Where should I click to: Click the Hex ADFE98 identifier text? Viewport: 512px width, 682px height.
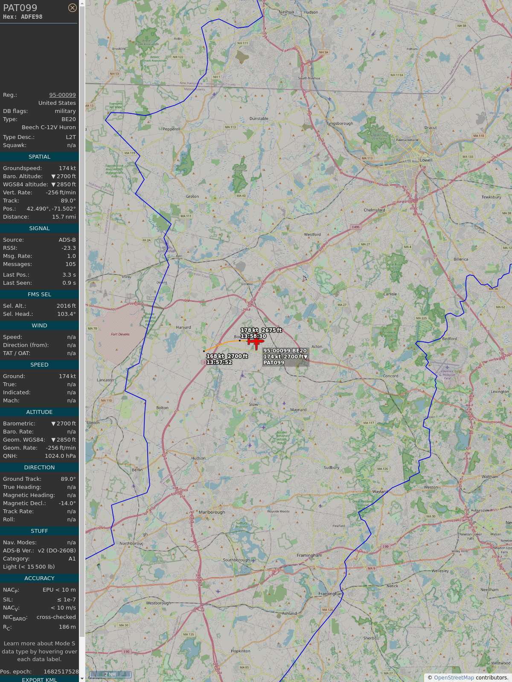tap(23, 17)
